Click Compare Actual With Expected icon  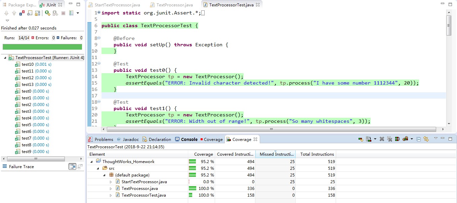(80, 166)
